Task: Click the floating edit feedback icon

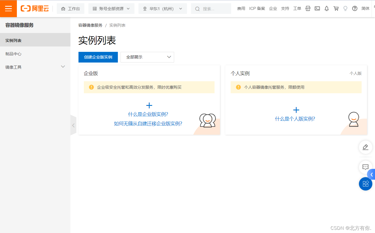Action: pyautogui.click(x=365, y=147)
